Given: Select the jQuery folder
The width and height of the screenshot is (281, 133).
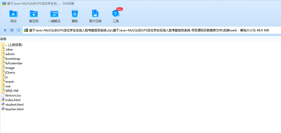Looking at the screenshot, I should pos(8,72).
